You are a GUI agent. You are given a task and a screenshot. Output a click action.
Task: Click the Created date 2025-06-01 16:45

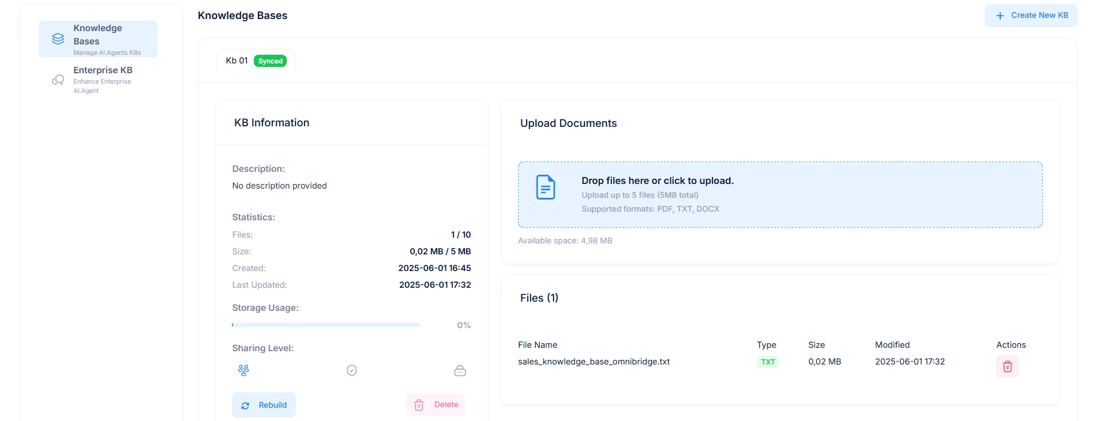pos(434,268)
